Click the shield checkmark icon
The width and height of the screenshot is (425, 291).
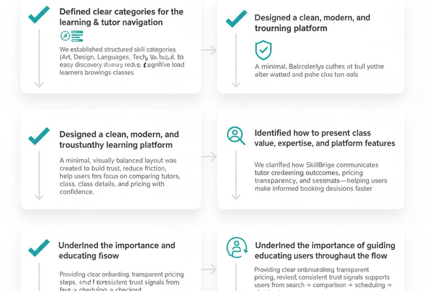click(x=263, y=50)
